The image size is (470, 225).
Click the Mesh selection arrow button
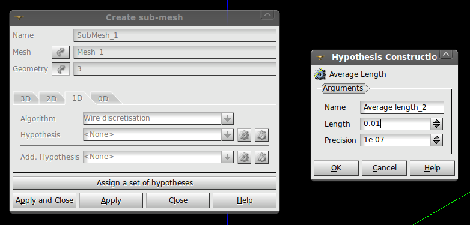pyautogui.click(x=61, y=52)
